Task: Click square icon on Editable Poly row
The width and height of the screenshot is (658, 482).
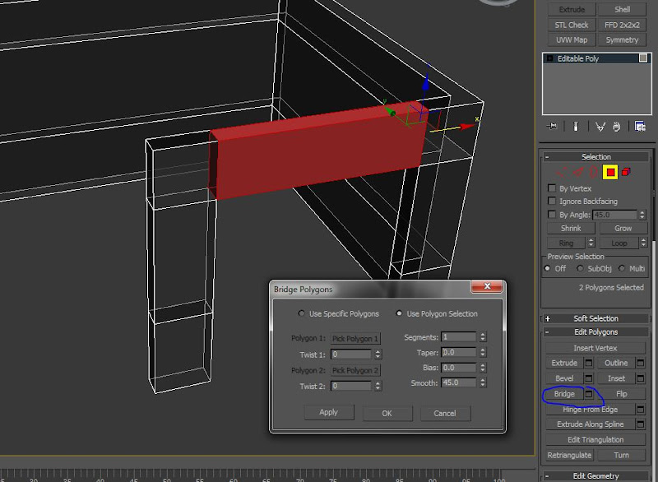Action: 643,58
